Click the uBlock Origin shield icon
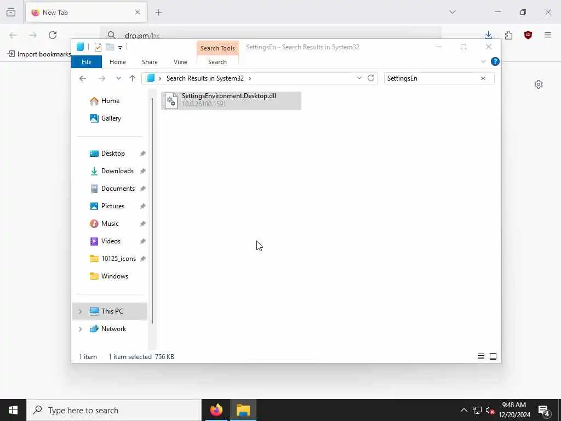The image size is (561, 421). coord(528,35)
